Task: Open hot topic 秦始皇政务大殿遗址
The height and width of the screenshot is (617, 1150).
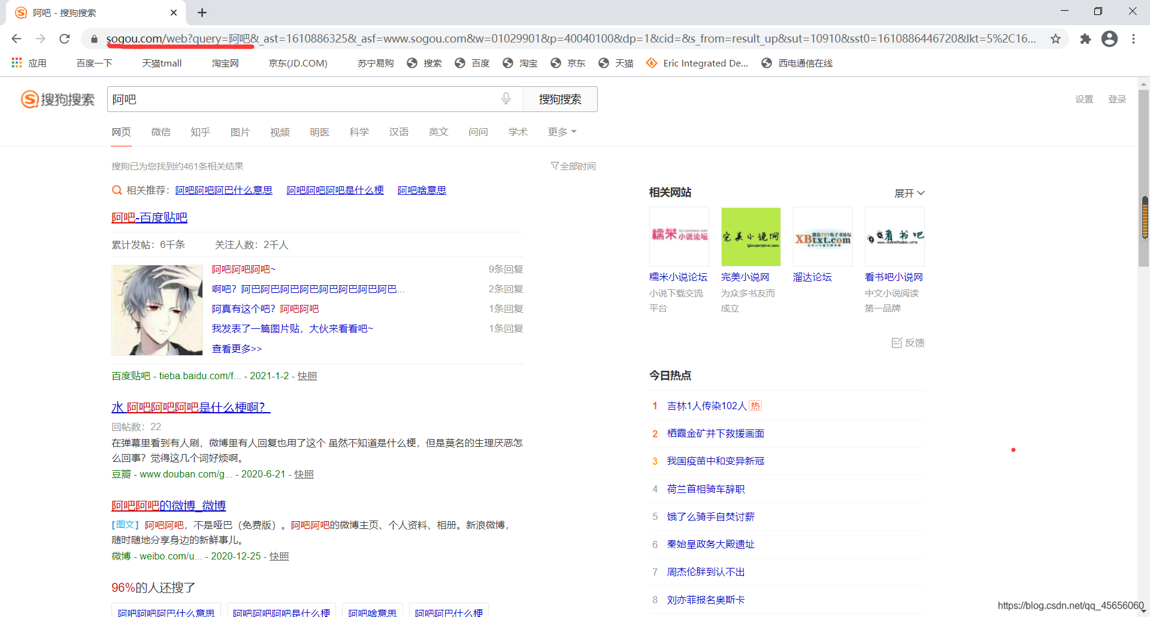Action: click(x=710, y=545)
